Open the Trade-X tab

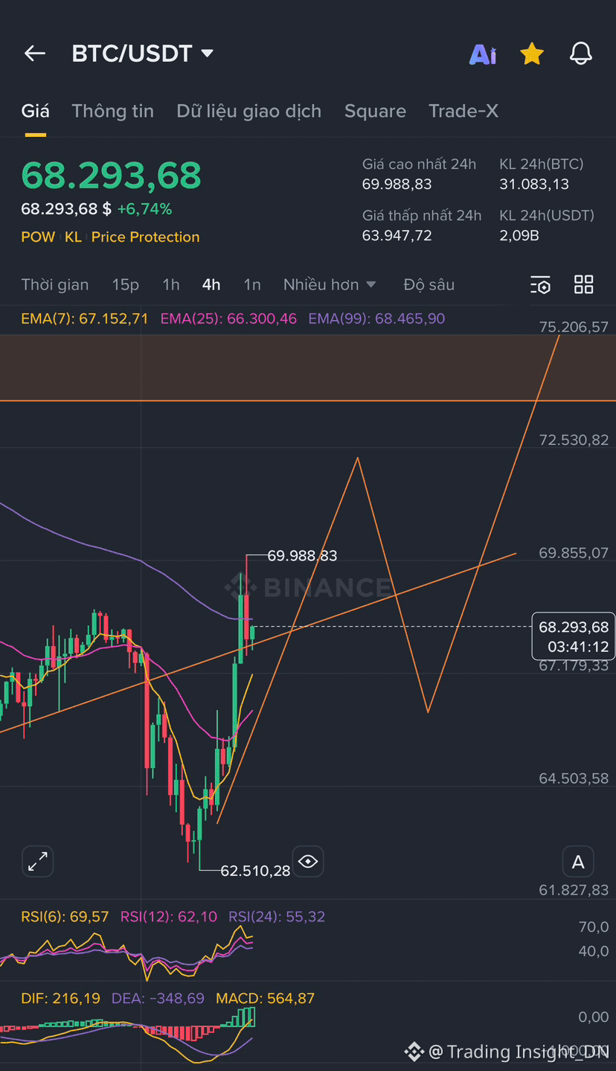pos(463,111)
